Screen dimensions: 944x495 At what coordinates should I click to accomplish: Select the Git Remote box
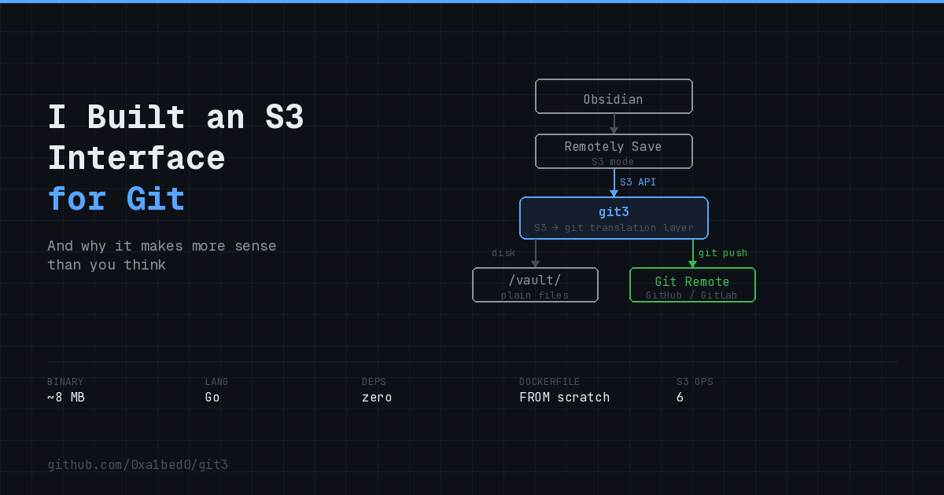click(692, 284)
